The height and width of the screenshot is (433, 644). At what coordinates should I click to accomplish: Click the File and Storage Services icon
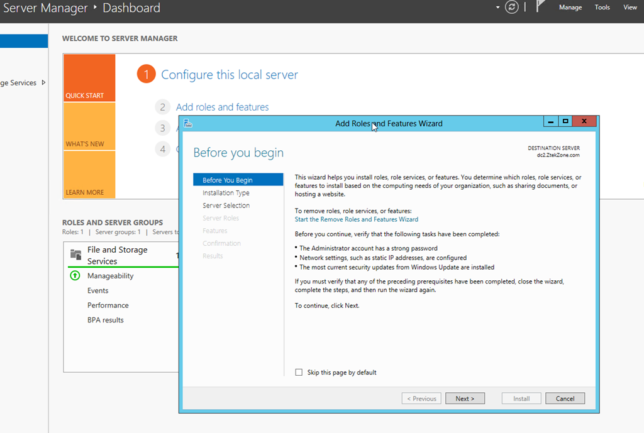point(75,255)
